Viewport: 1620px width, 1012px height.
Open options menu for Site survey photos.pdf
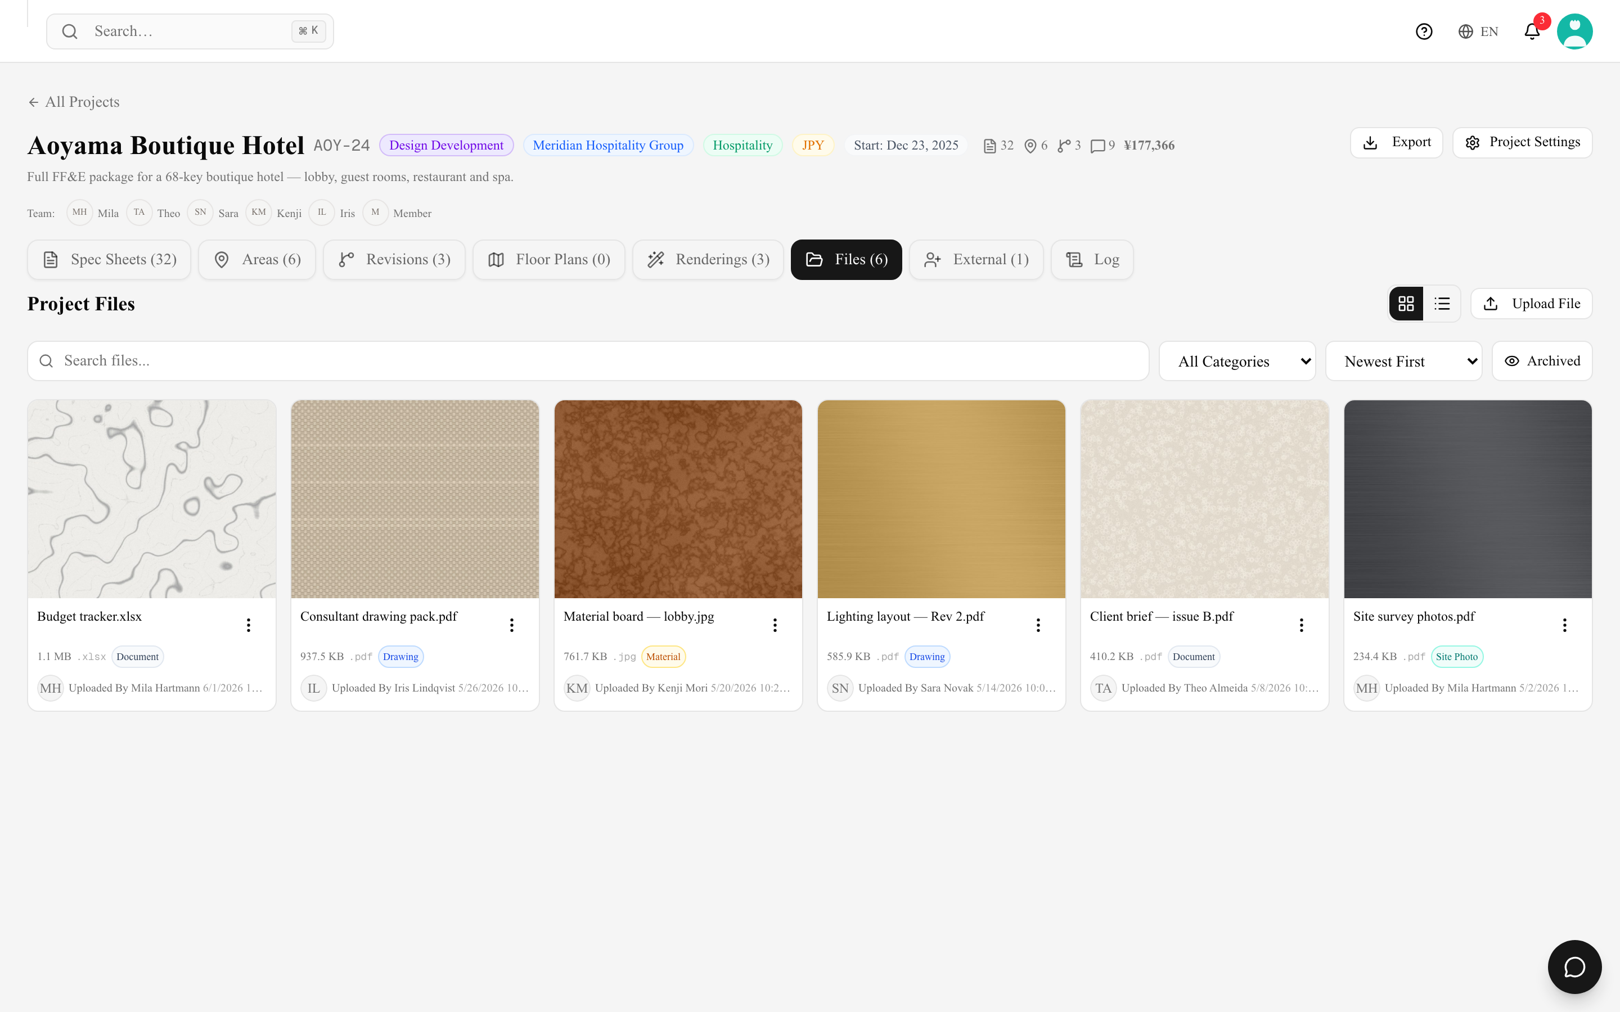[x=1564, y=625]
